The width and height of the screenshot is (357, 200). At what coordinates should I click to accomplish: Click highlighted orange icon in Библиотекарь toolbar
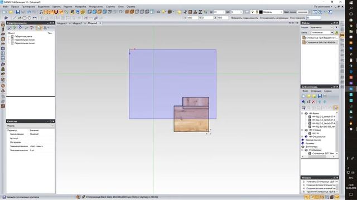click(x=335, y=108)
